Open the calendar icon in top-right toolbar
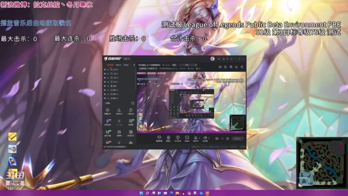The width and height of the screenshot is (348, 196). tap(220, 67)
